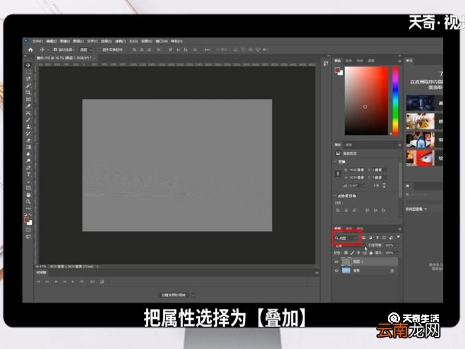Click the rainbow hue slider strip
The height and width of the screenshot is (349, 465).
[395, 101]
